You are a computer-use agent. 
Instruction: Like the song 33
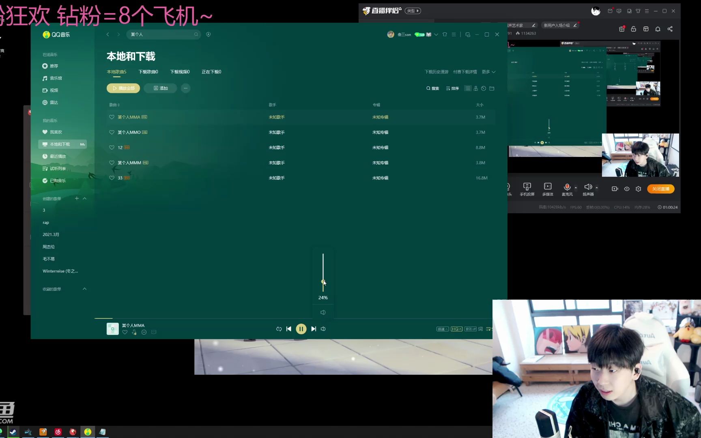point(112,178)
